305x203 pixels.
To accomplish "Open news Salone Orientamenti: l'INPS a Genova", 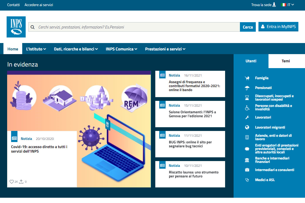I will [192, 114].
